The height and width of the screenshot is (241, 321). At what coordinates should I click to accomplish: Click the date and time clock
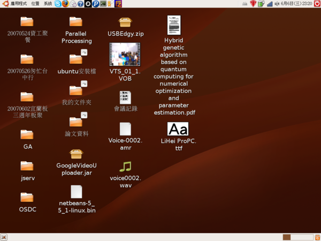(x=296, y=4)
